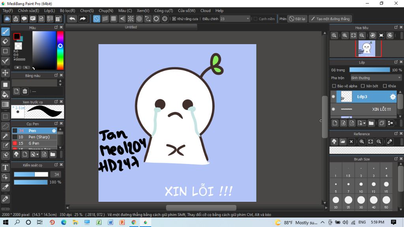Enable Bảo vệ alpha checkbox
This screenshot has height=227, width=404.
coord(334,86)
